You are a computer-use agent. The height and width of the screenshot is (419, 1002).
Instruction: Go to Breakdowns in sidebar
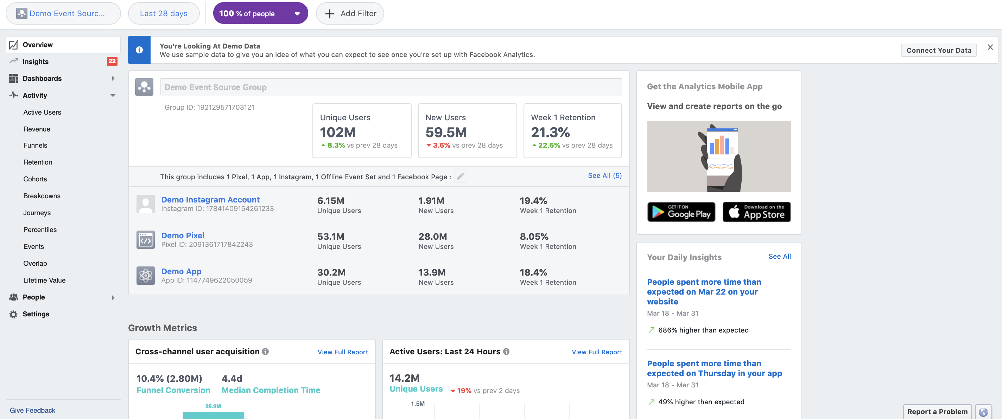(x=42, y=196)
